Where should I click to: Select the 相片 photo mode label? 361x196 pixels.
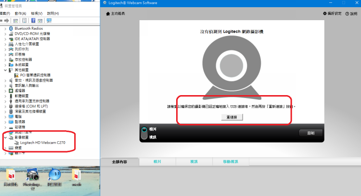(x=153, y=129)
